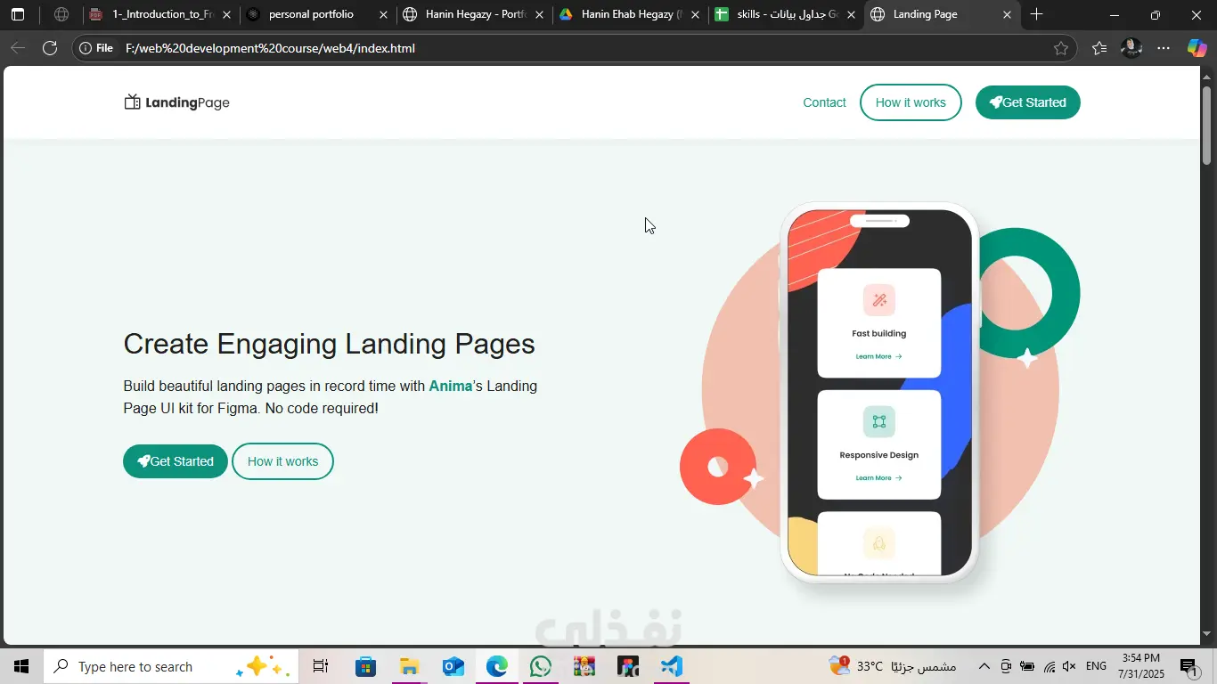Click the navbar How it works button
The height and width of the screenshot is (684, 1217).
pyautogui.click(x=911, y=102)
